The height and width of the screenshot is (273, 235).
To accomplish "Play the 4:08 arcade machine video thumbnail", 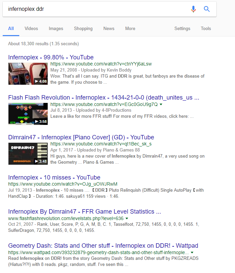I will [x=28, y=74].
